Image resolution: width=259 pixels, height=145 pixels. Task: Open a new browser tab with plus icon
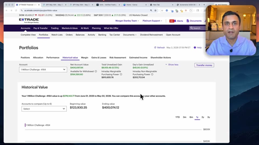tap(204, 5)
